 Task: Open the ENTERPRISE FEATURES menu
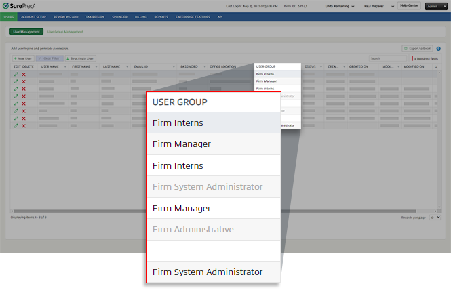[x=193, y=17]
